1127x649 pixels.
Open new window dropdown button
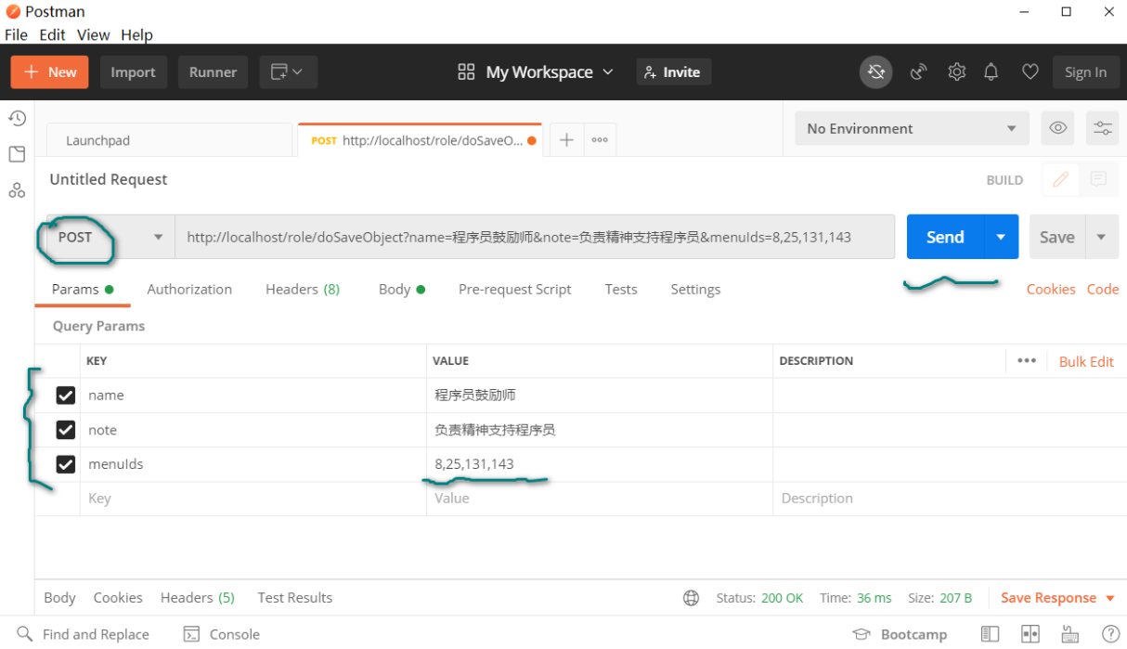click(x=287, y=71)
